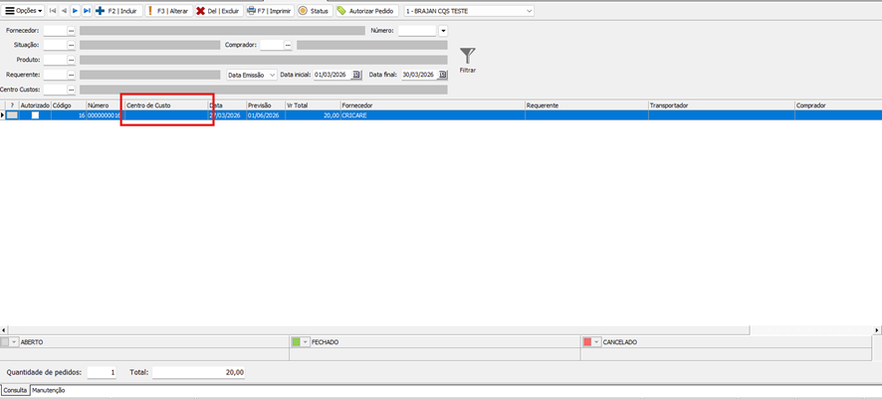
Task: Click the green FECHADO color swatch
Action: [x=296, y=341]
